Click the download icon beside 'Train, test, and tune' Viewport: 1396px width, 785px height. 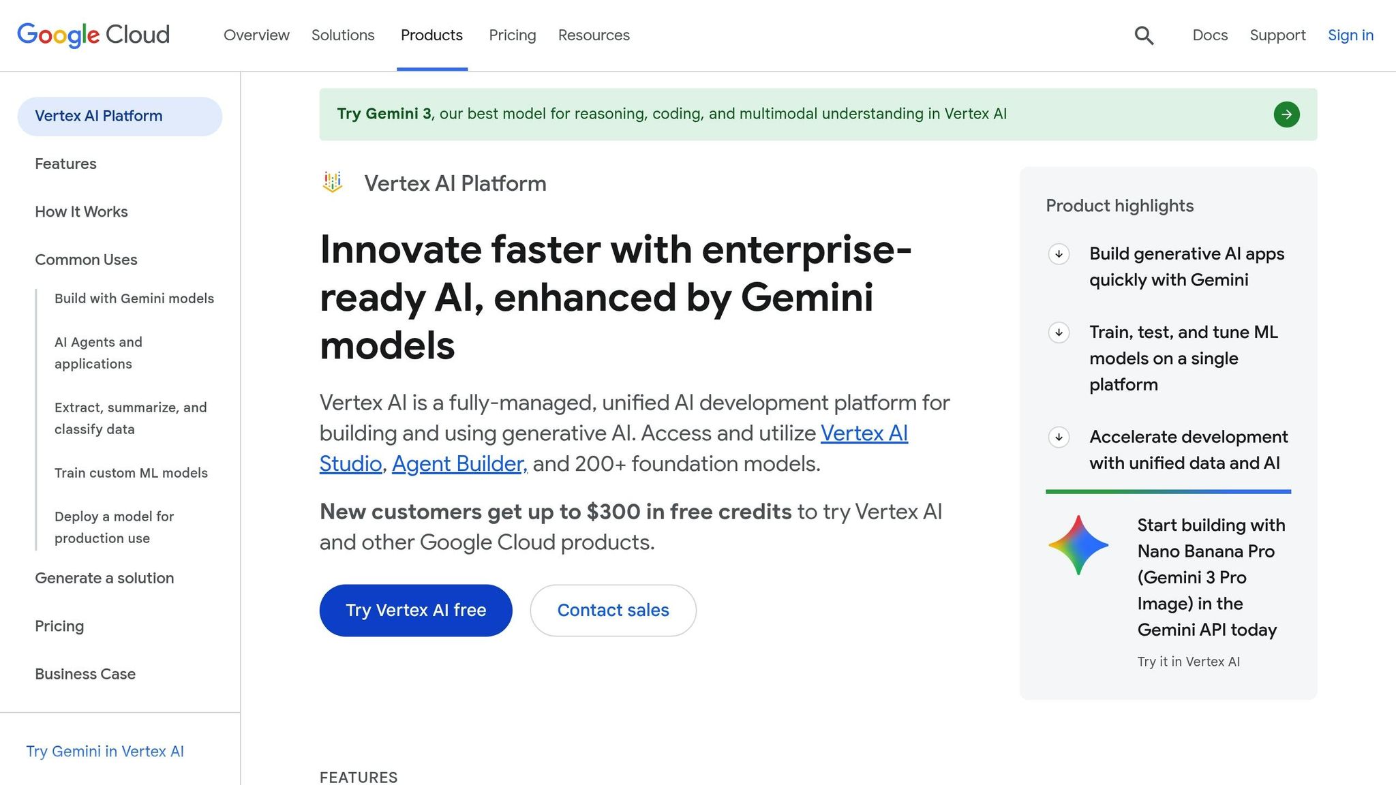[1059, 334]
